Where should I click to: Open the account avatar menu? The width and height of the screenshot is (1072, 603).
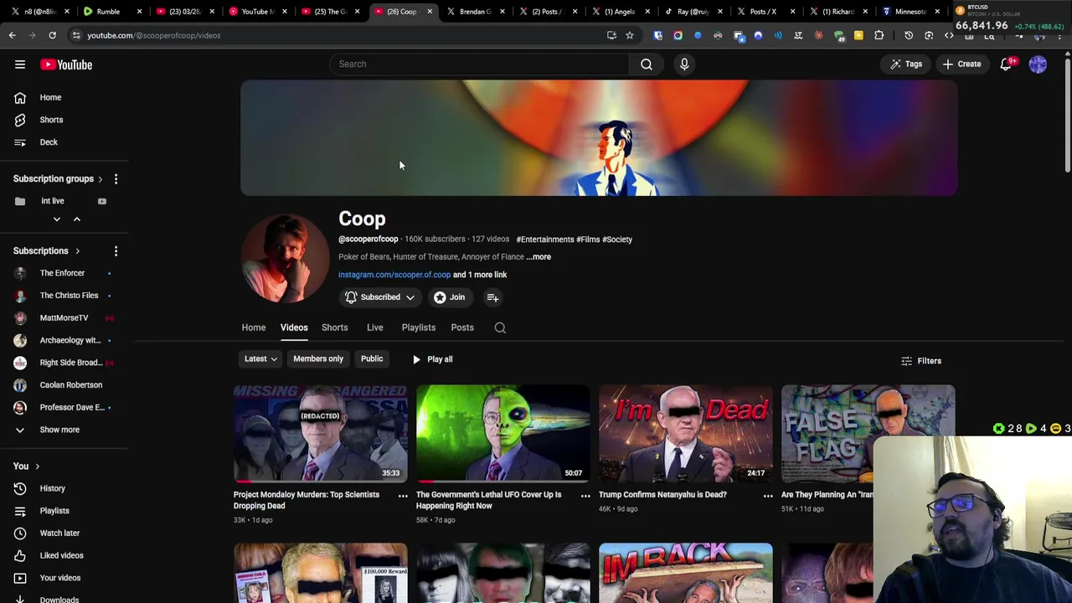click(x=1038, y=64)
